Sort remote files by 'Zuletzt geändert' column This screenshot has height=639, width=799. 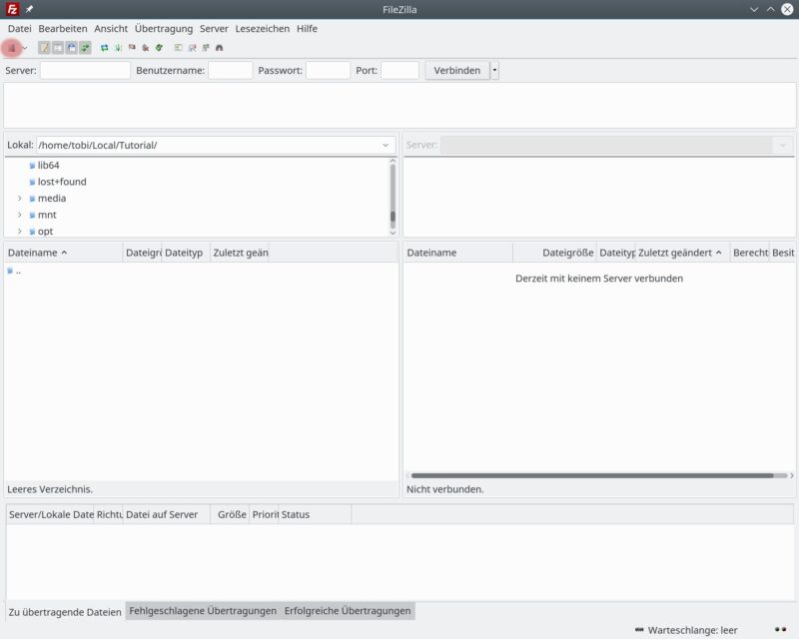pos(682,253)
